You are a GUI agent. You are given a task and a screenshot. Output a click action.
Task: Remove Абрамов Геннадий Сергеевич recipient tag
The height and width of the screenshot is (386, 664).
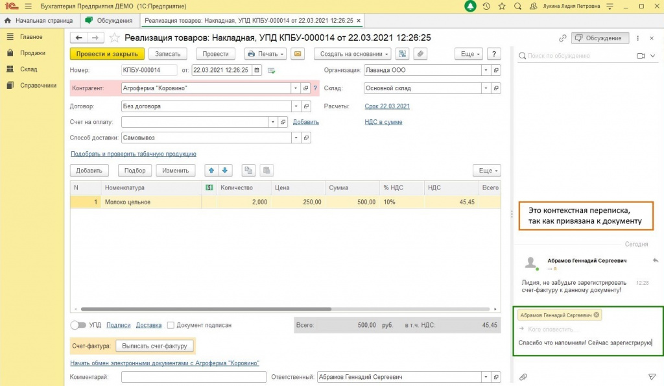pyautogui.click(x=597, y=315)
